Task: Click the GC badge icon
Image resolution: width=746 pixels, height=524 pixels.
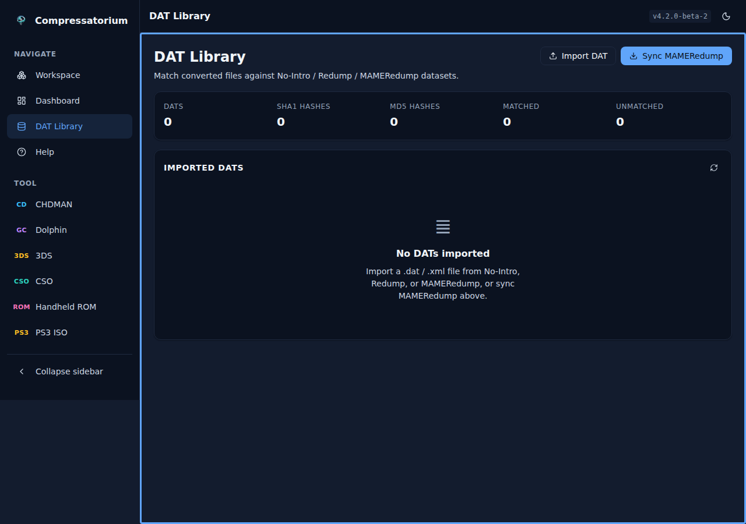Action: pos(22,230)
